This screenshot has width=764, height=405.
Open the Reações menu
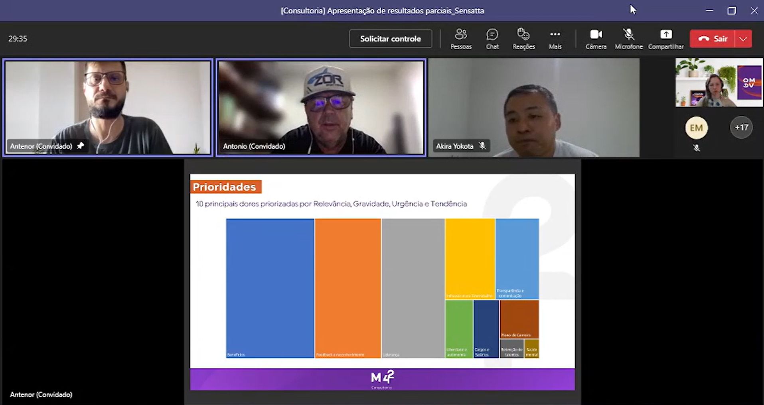(x=523, y=39)
